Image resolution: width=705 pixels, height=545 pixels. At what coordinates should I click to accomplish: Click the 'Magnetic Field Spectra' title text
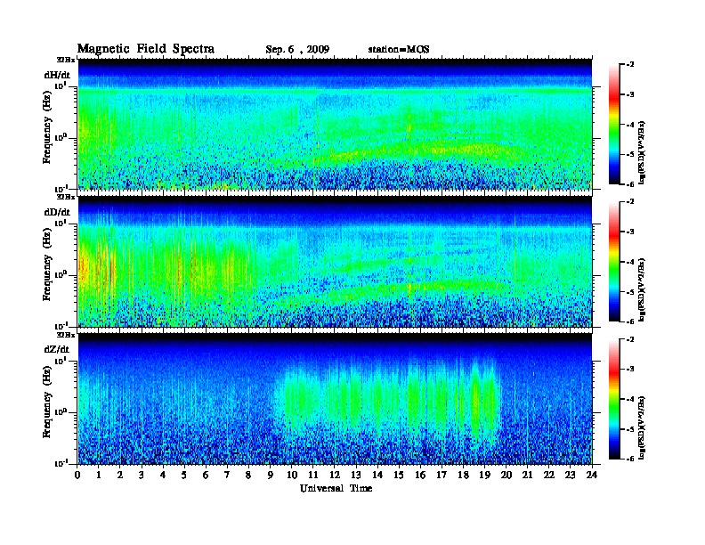(x=146, y=49)
